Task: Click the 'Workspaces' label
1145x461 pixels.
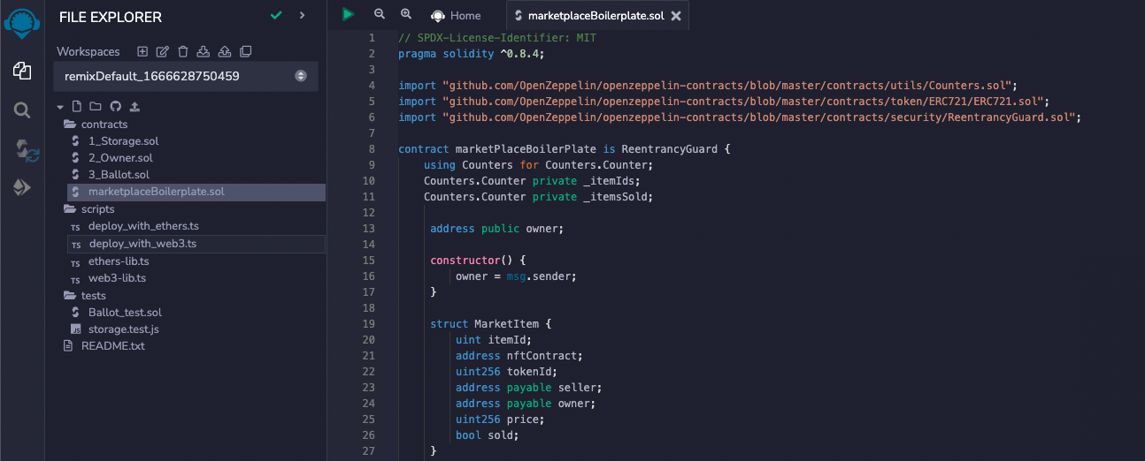Action: coord(88,52)
